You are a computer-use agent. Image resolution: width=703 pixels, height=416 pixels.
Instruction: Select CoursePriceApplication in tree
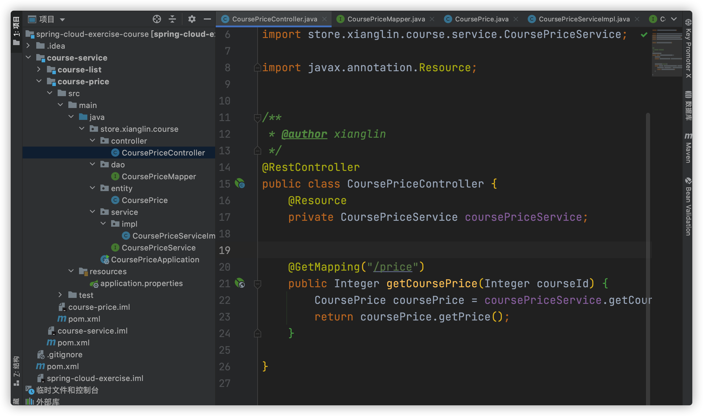tap(150, 259)
